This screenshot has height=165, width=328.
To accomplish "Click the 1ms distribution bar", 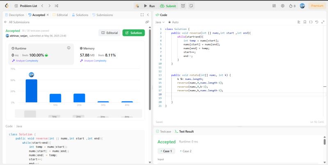I will 55,98.
